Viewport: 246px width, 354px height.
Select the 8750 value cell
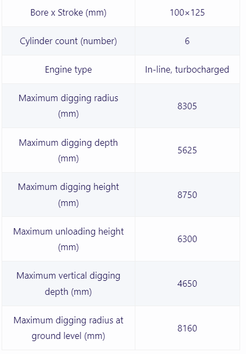(187, 195)
